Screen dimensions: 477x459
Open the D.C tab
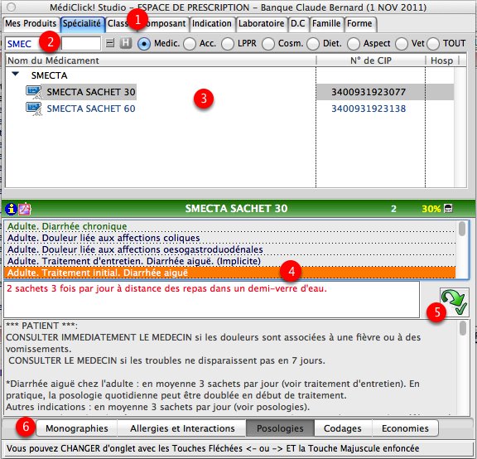pos(298,24)
